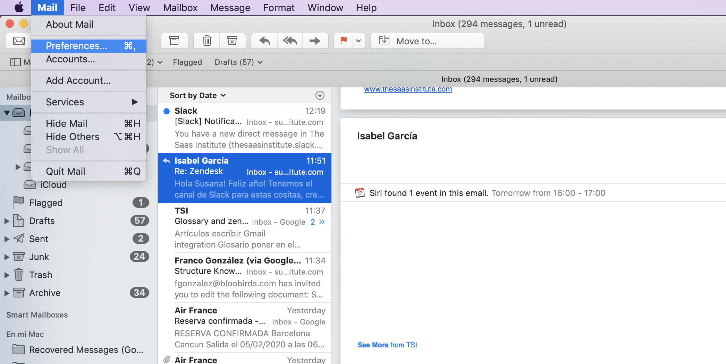Viewport: 726px width, 364px height.
Task: Open Franco González Structure Know... email
Action: pyautogui.click(x=245, y=278)
